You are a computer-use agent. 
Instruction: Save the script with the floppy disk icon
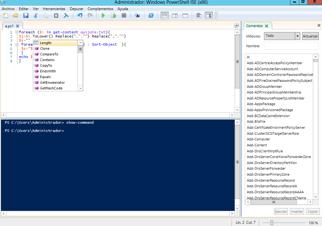(26, 15)
